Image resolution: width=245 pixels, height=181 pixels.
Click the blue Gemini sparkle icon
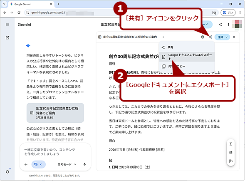(x=28, y=46)
